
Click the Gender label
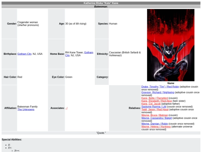(x=12, y=24)
